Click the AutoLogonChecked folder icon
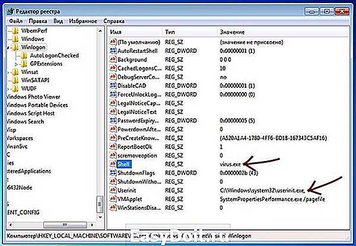Image resolution: width=356 pixels, height=246 pixels. [24, 55]
